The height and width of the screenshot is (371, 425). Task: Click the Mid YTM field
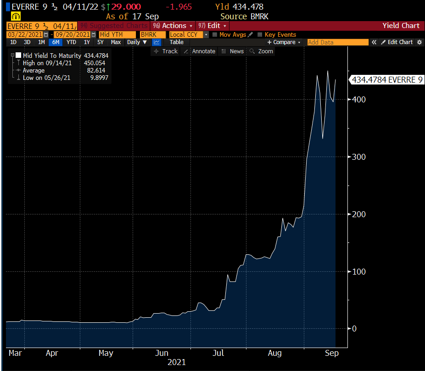pyautogui.click(x=117, y=35)
